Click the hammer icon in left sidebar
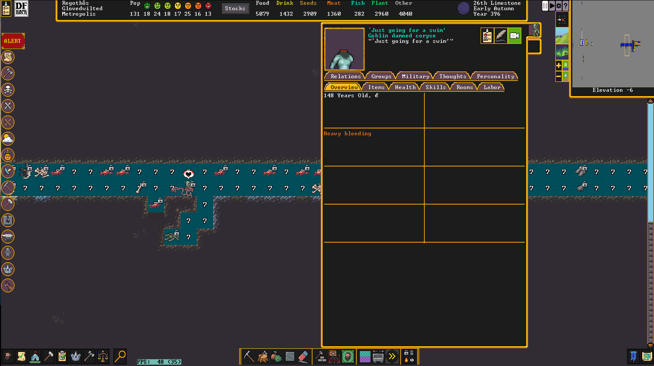 click(8, 204)
